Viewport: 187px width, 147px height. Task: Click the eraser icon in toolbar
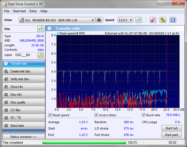coord(153,20)
